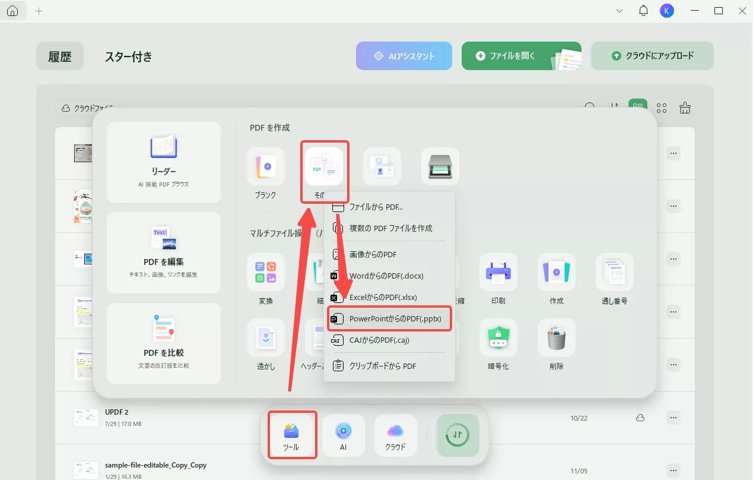Select the クラウド icon in the bottom dock

coord(395,435)
